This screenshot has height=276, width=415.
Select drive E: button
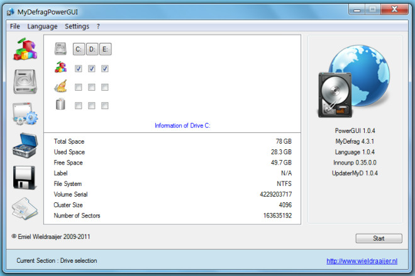pyautogui.click(x=106, y=49)
